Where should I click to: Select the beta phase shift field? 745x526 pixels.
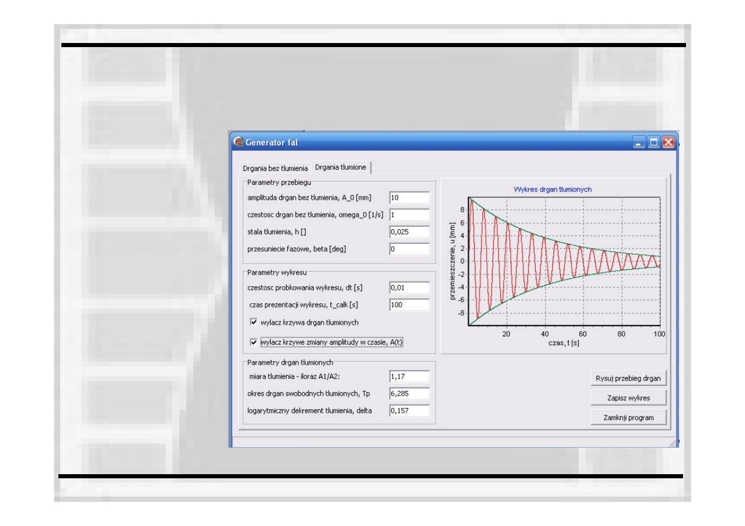(x=409, y=249)
